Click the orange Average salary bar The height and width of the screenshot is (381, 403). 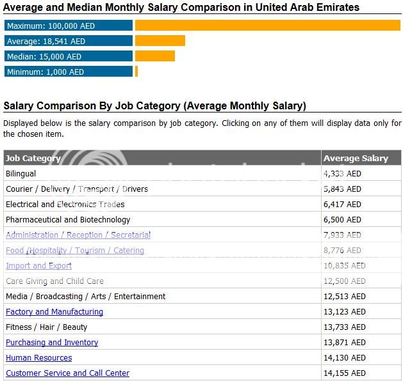(160, 41)
